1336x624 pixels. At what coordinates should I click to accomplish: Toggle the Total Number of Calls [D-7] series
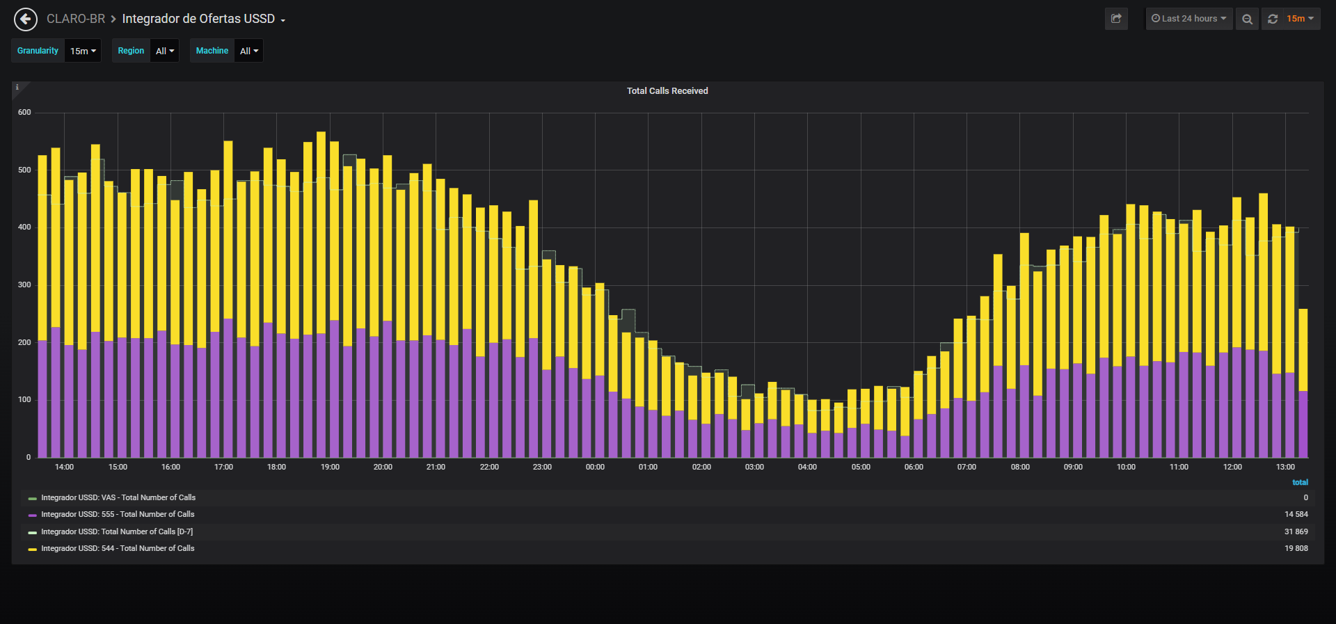click(117, 532)
